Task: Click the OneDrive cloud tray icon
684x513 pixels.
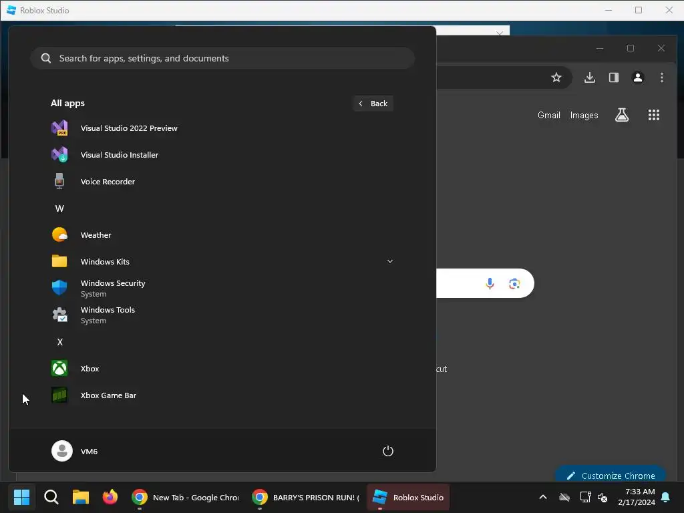Action: pos(564,497)
